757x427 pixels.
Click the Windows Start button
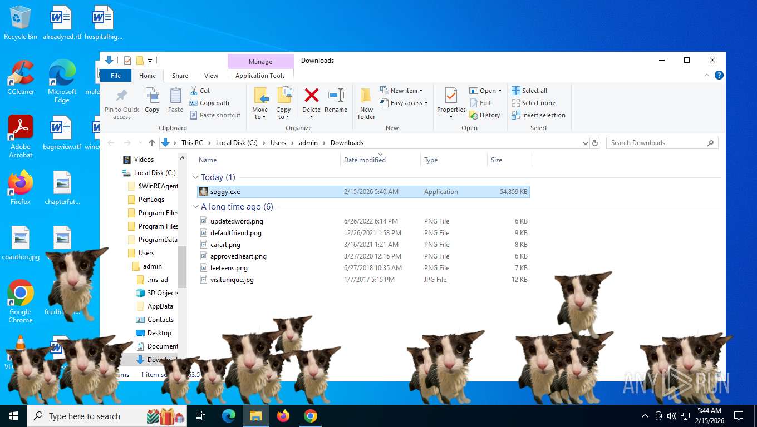point(13,416)
